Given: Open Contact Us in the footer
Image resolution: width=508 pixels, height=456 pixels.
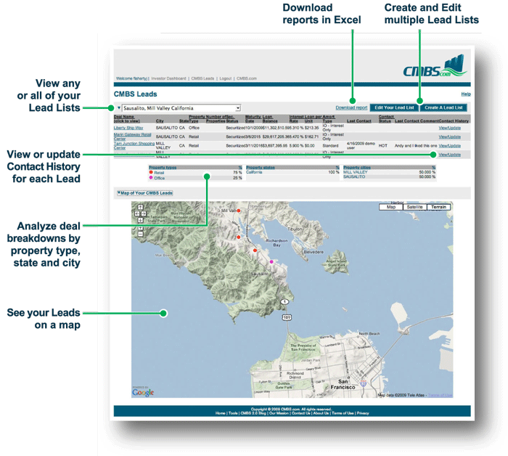Looking at the screenshot, I should 300,413.
